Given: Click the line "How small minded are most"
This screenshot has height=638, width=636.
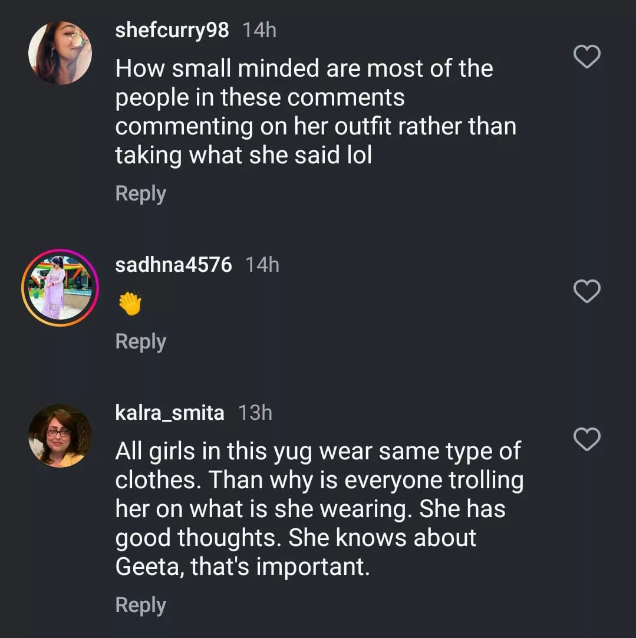Looking at the screenshot, I should click(x=304, y=68).
